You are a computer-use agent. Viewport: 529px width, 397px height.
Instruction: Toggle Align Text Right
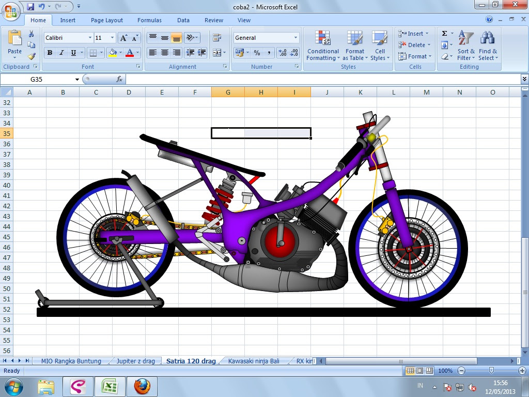tap(176, 52)
